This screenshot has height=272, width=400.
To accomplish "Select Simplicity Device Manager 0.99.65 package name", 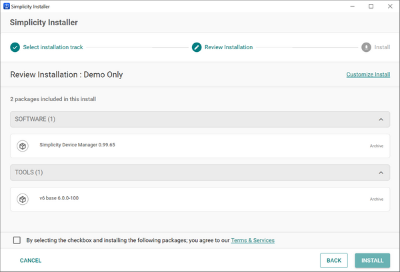I will click(x=77, y=145).
